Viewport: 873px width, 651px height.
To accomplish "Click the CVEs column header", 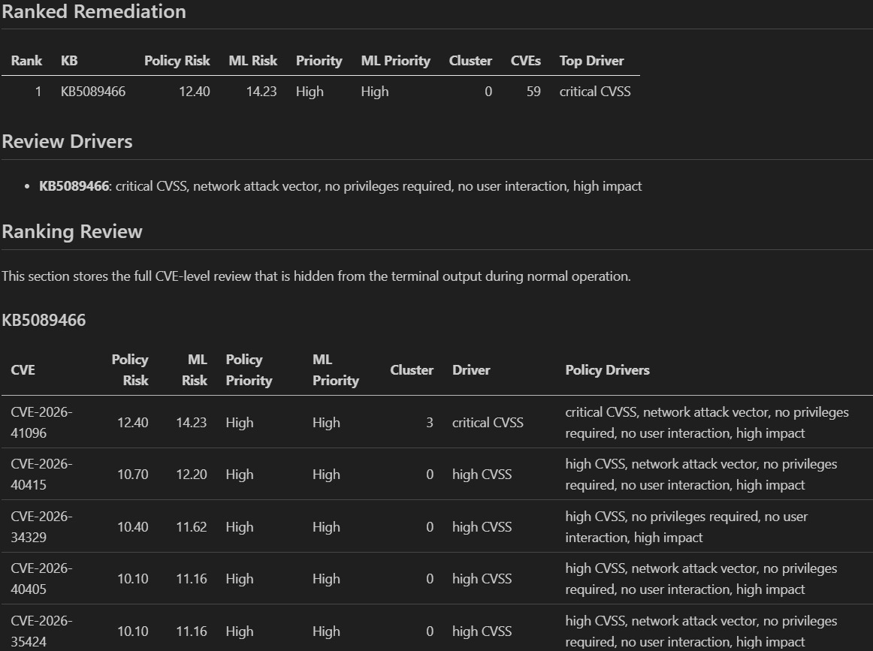I will [526, 61].
